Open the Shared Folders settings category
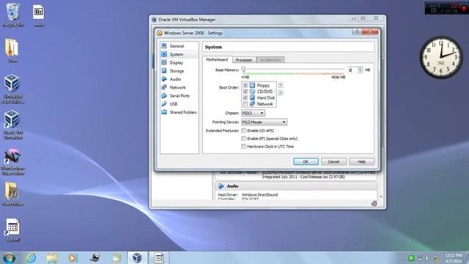 [183, 112]
